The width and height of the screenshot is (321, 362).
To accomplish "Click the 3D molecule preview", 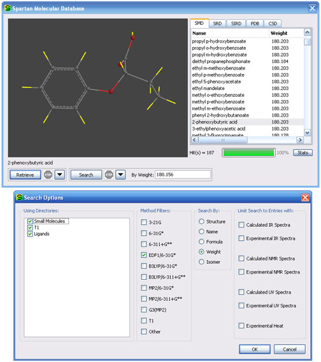I will (98, 88).
